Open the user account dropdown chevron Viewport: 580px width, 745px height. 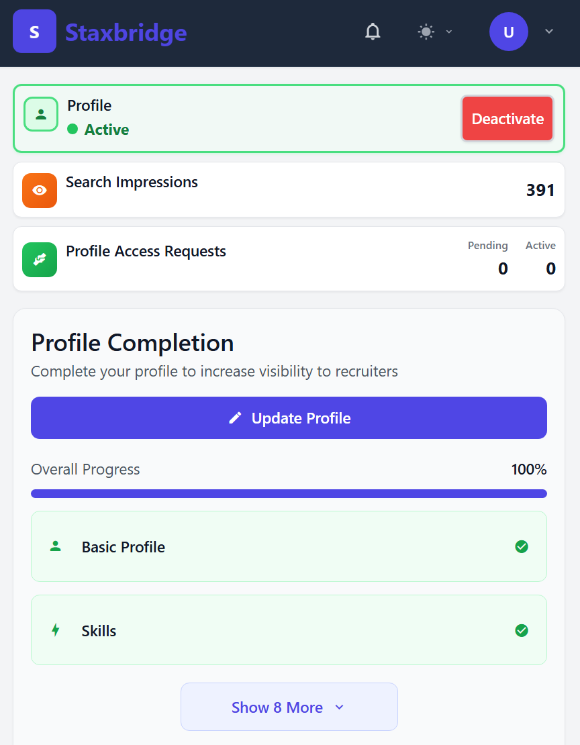pyautogui.click(x=549, y=31)
